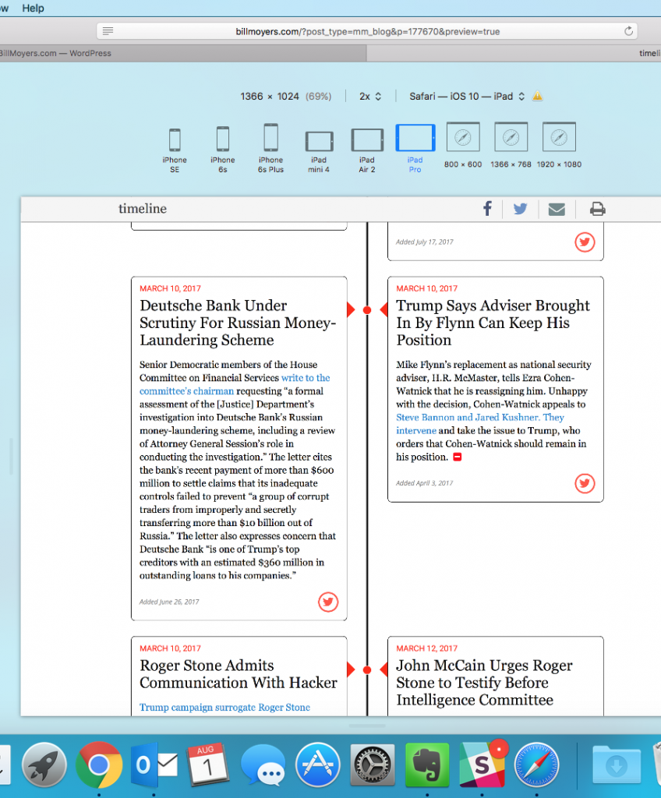Open the Safari iOS 10 iPad user agent dropdown

[x=467, y=97]
